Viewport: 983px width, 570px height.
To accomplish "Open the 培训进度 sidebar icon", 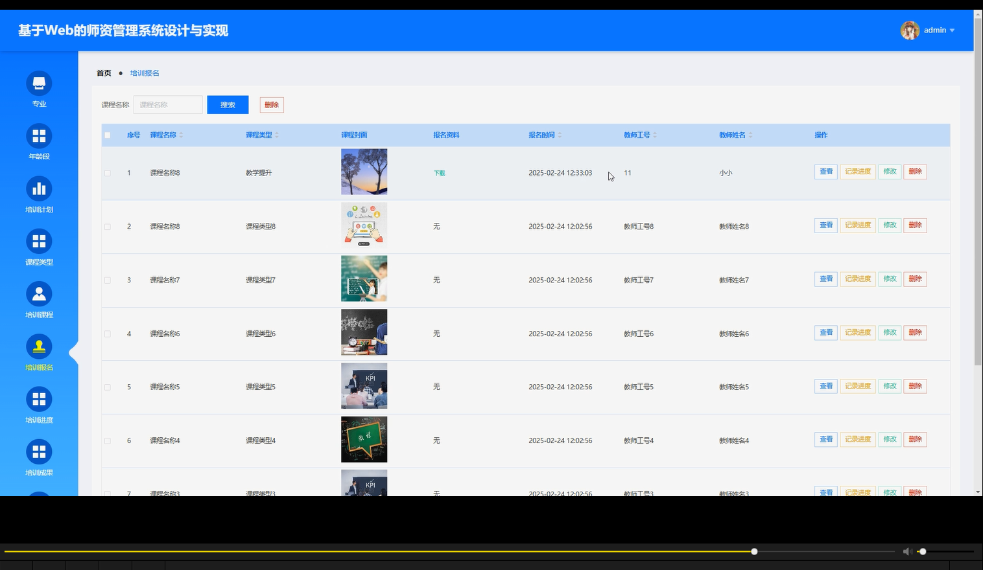I will click(39, 400).
